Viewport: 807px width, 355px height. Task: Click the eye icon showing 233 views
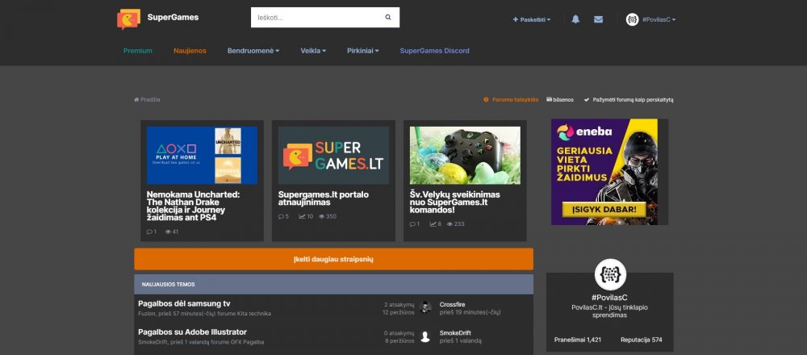click(449, 224)
